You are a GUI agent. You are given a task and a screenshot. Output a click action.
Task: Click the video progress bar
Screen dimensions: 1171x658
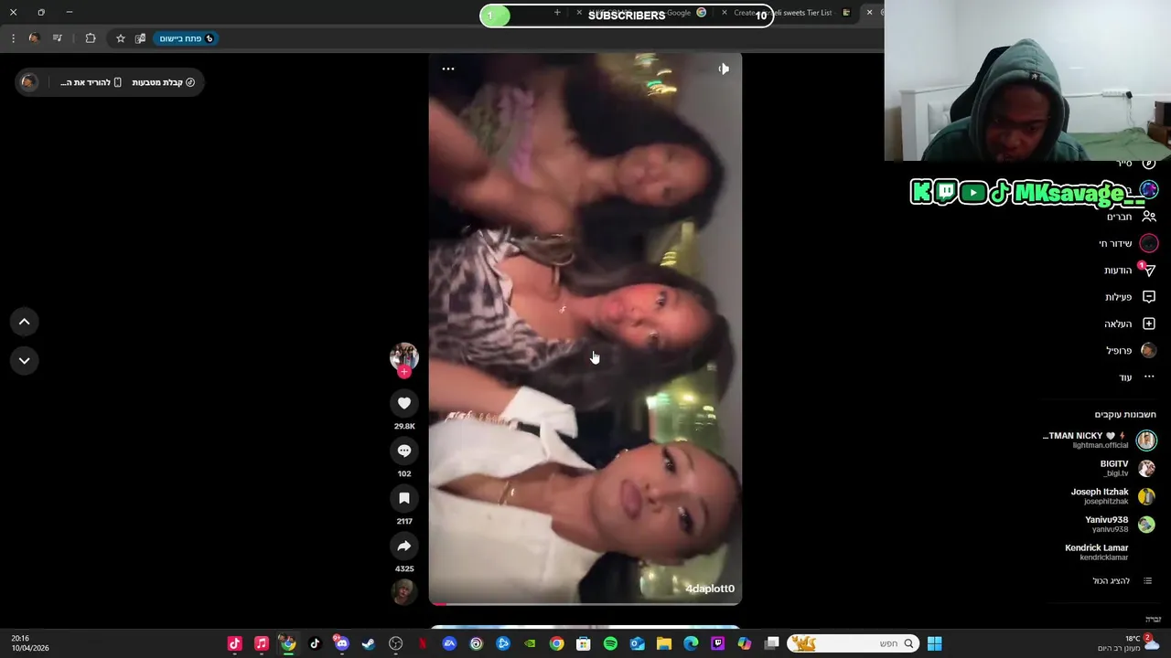[585, 603]
